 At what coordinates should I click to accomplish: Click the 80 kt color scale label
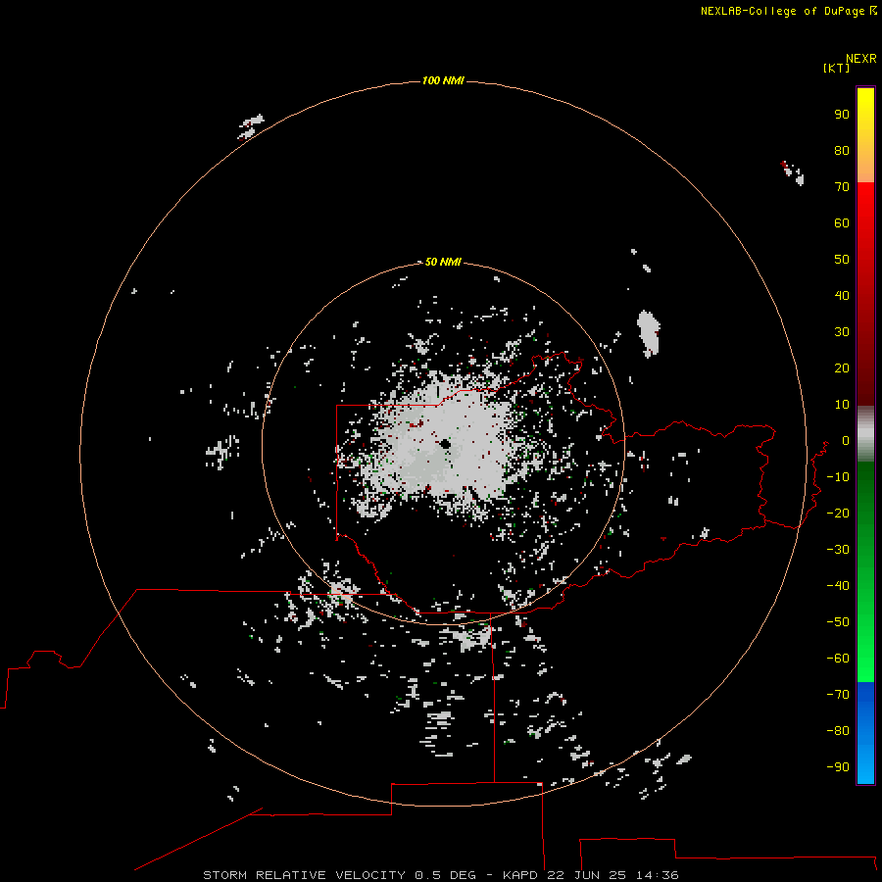(x=842, y=150)
